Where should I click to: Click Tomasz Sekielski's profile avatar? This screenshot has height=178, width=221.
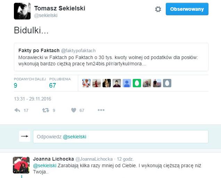tap(22, 11)
